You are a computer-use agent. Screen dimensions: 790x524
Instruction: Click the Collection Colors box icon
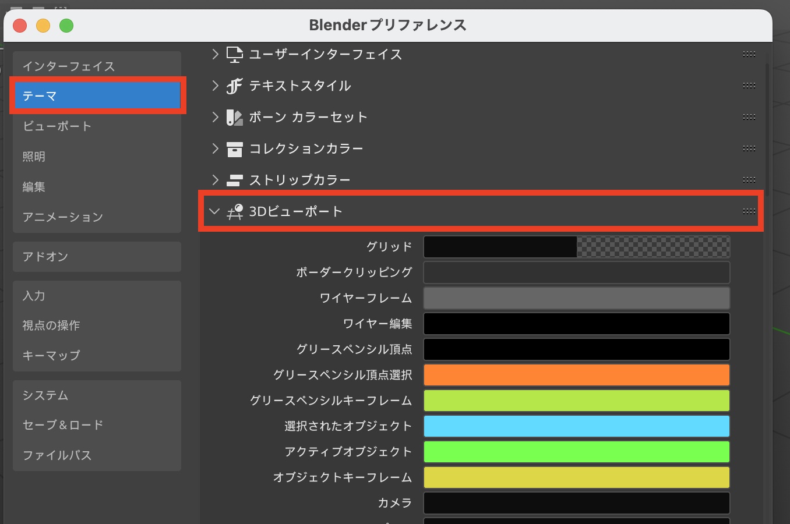tap(234, 149)
